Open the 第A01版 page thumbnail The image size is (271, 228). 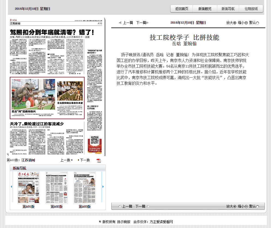point(28,187)
